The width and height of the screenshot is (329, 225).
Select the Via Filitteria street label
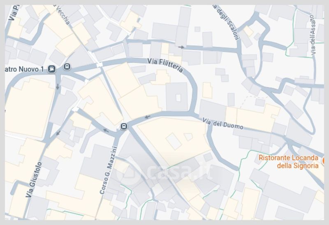pyautogui.click(x=165, y=65)
